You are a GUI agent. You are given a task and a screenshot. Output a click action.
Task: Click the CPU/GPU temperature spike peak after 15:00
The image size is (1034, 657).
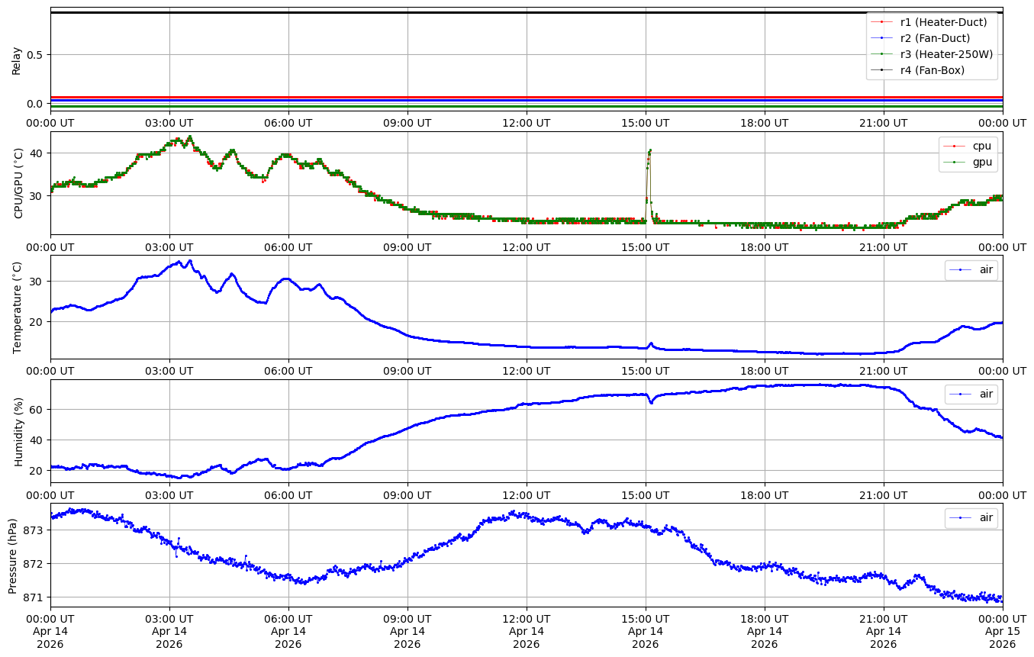point(650,150)
